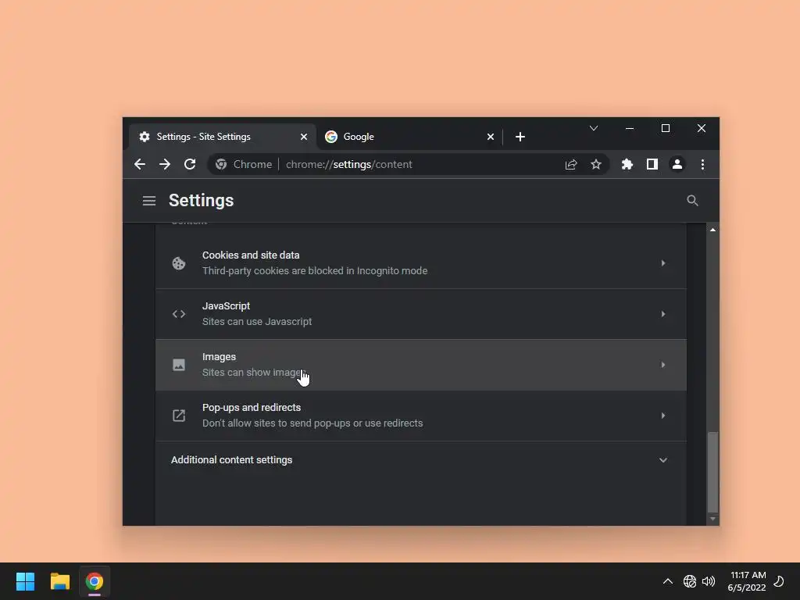Click the text 'Sites can use Javascript'

[257, 321]
